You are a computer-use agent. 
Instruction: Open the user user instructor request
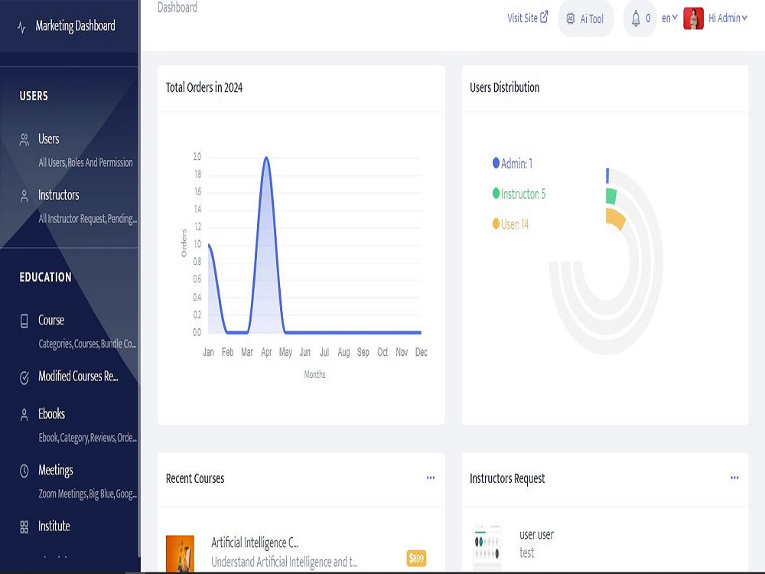coord(537,535)
